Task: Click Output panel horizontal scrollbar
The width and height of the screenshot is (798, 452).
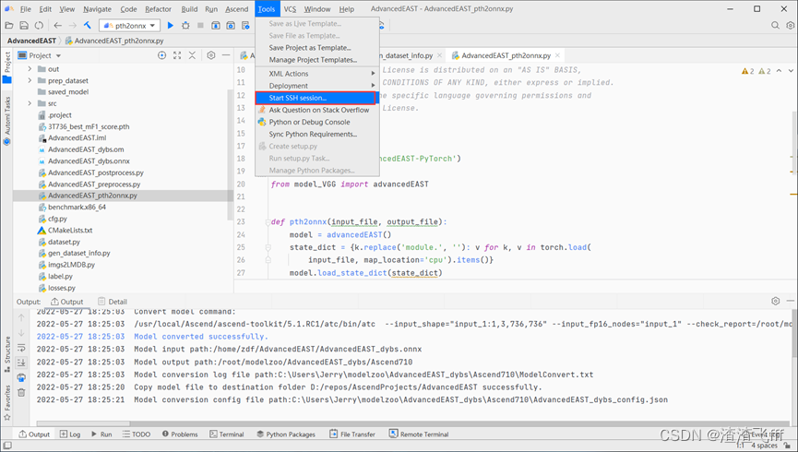Action: [83, 423]
